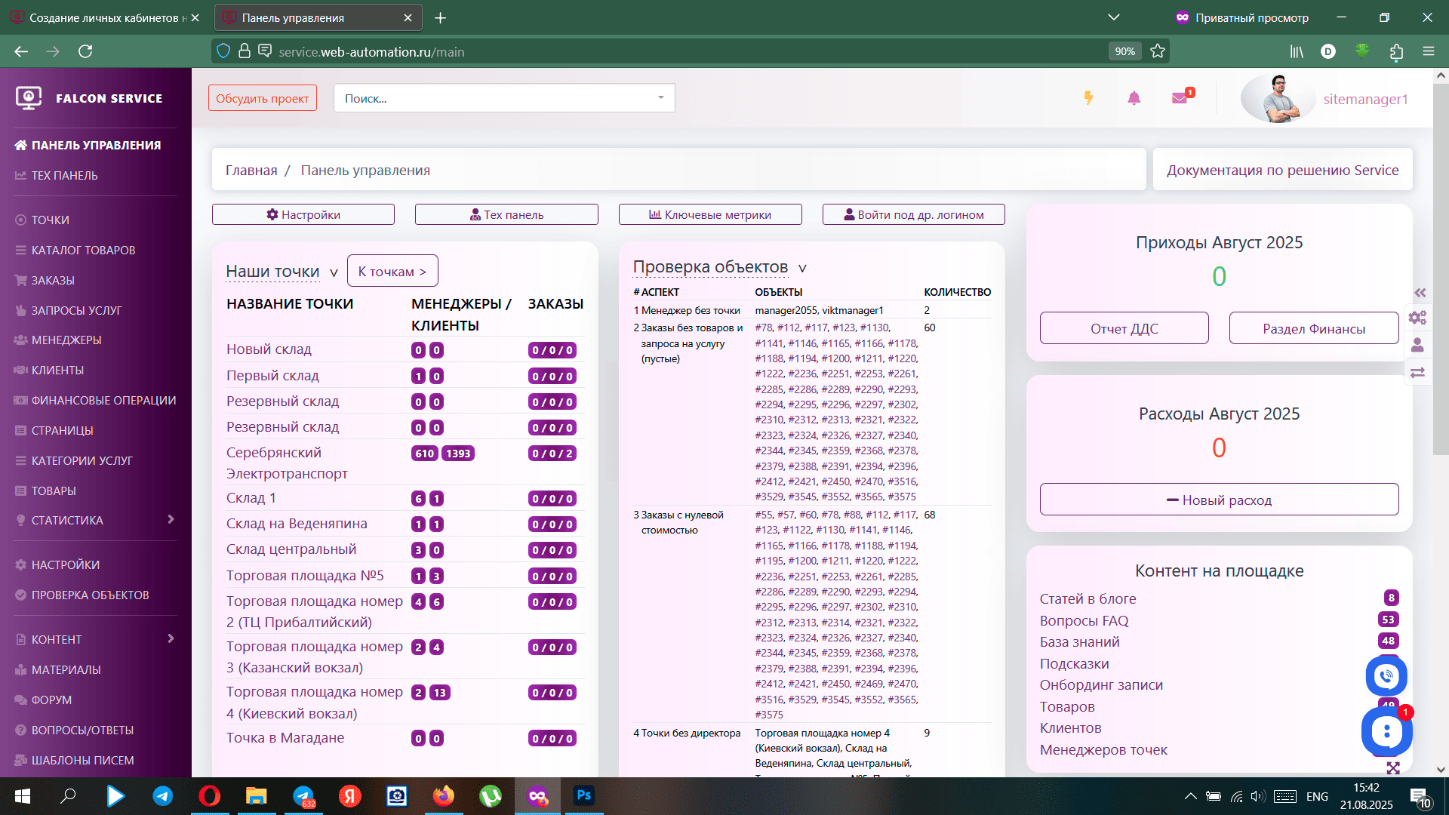The height and width of the screenshot is (815, 1449).
Task: Open the mail envelope with unread badge
Action: [1180, 98]
